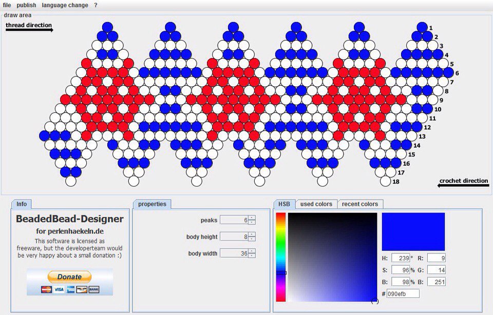Click the blue bead beside row label 6
The height and width of the screenshot is (315, 493).
pos(448,72)
